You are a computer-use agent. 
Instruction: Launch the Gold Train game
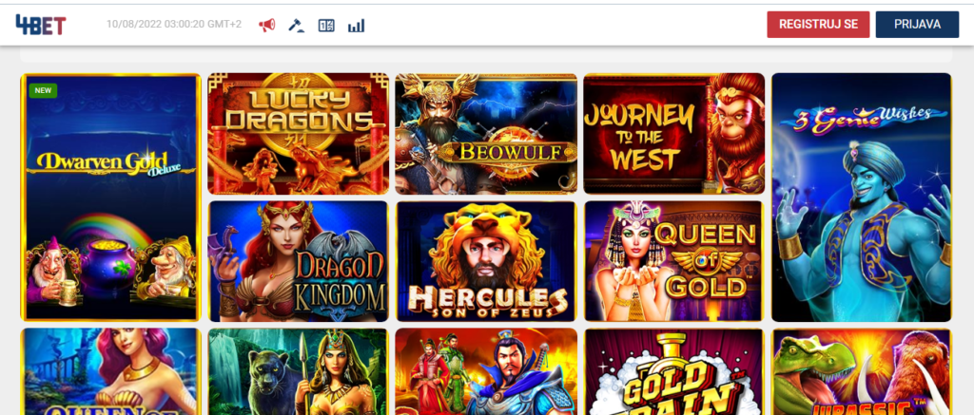coord(674,371)
